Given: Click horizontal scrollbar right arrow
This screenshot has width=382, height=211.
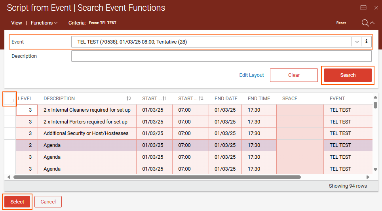Looking at the screenshot, I should coord(368,177).
